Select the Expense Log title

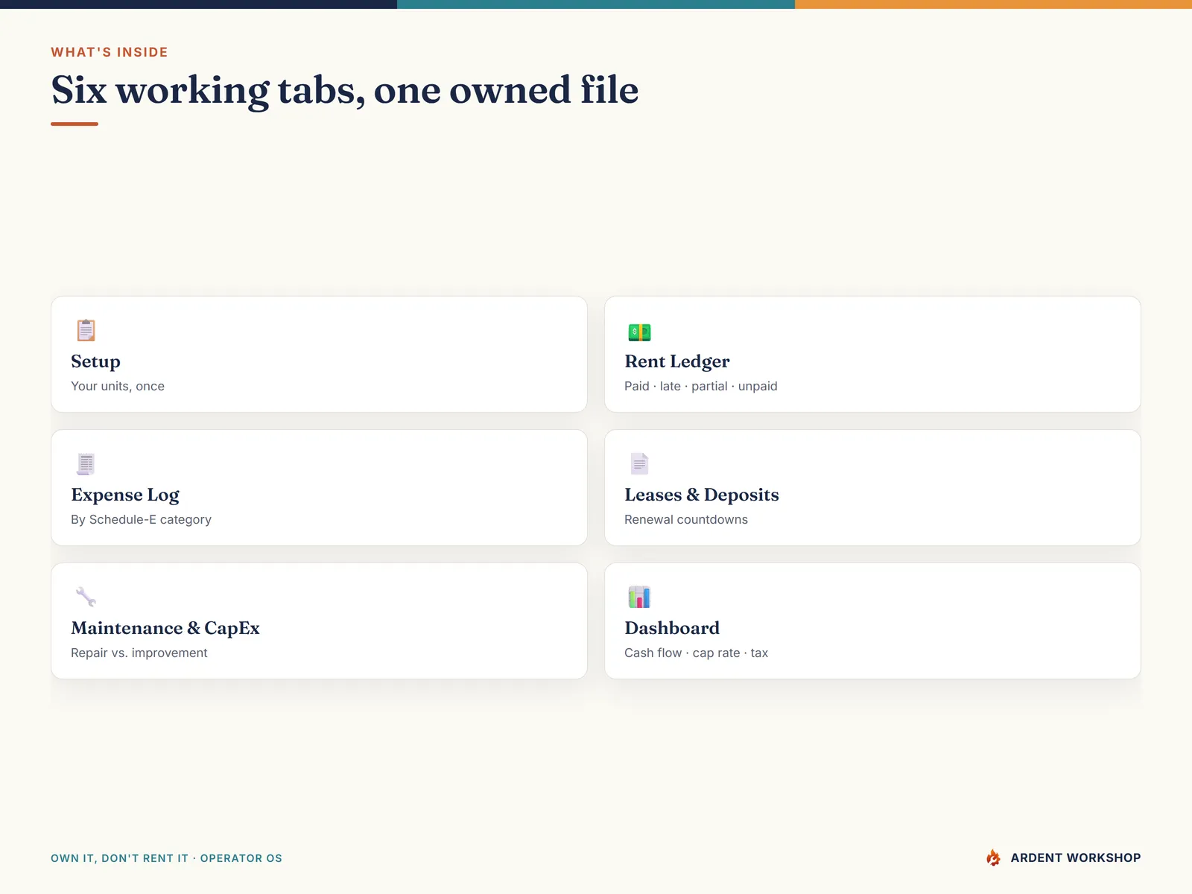(125, 495)
